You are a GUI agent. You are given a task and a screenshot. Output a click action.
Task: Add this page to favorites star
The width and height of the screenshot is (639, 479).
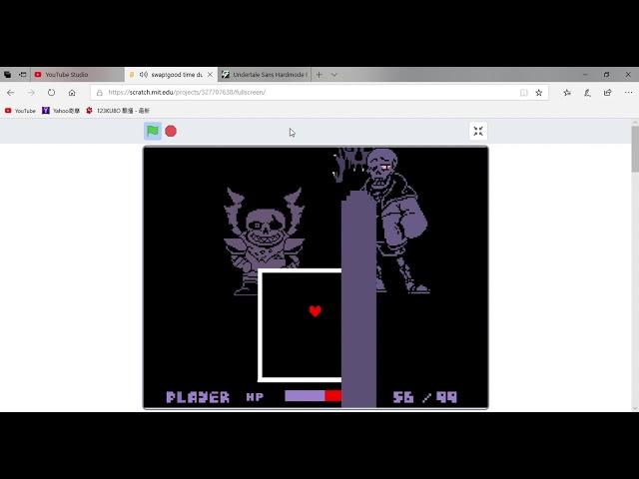click(539, 93)
